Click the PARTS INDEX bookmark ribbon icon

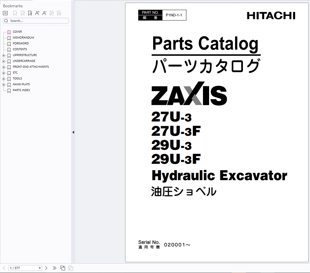tap(9, 91)
